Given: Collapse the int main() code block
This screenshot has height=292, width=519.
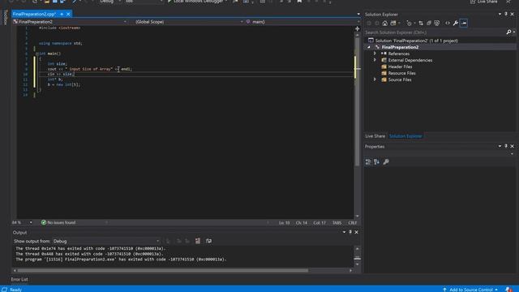Looking at the screenshot, I should click(37, 54).
